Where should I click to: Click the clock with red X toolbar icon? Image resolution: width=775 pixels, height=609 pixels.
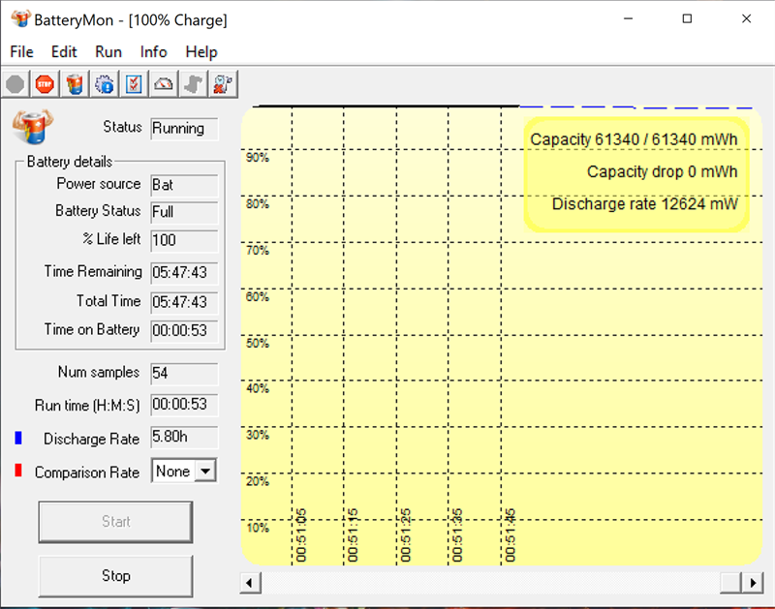coord(223,84)
